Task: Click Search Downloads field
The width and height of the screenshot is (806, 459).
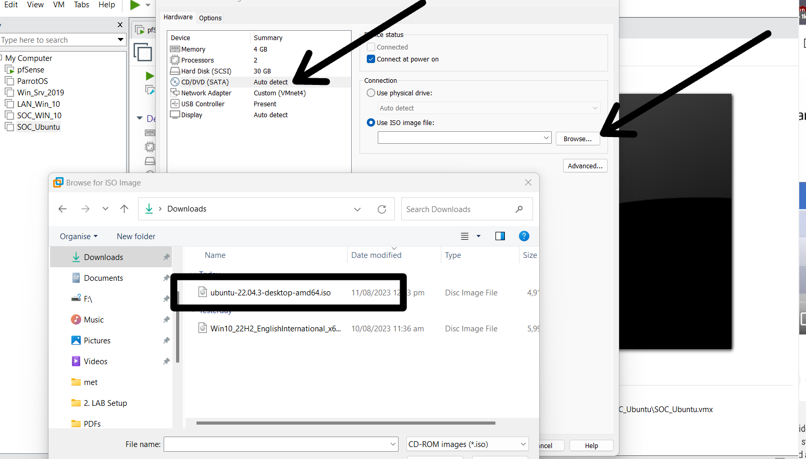Action: [x=467, y=209]
